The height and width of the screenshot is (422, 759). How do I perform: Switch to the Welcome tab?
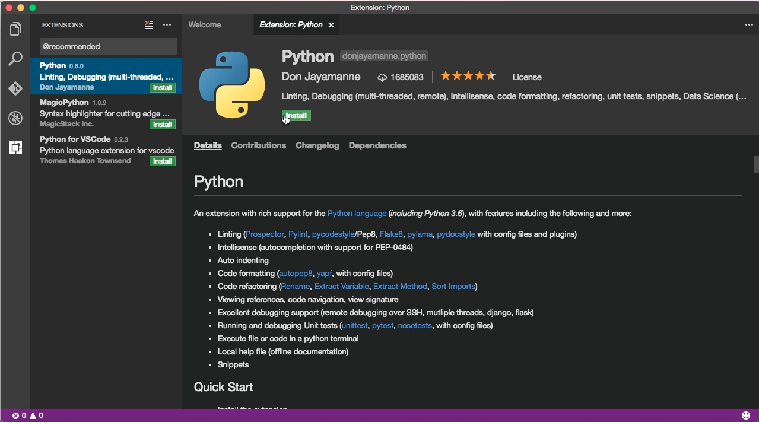(x=205, y=25)
